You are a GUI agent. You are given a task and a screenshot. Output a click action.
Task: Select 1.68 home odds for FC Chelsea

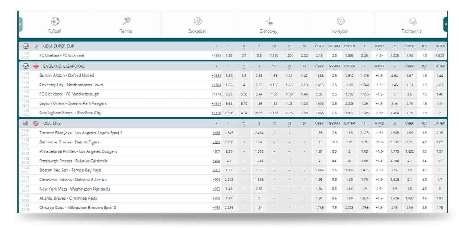229,55
